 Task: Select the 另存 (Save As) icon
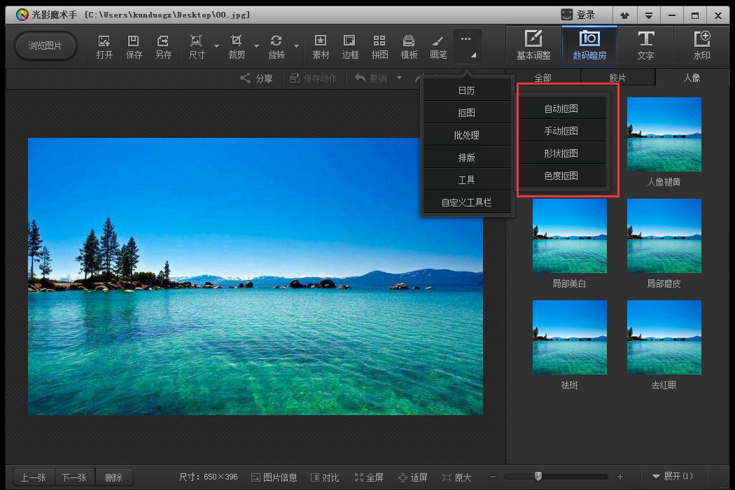coord(163,46)
